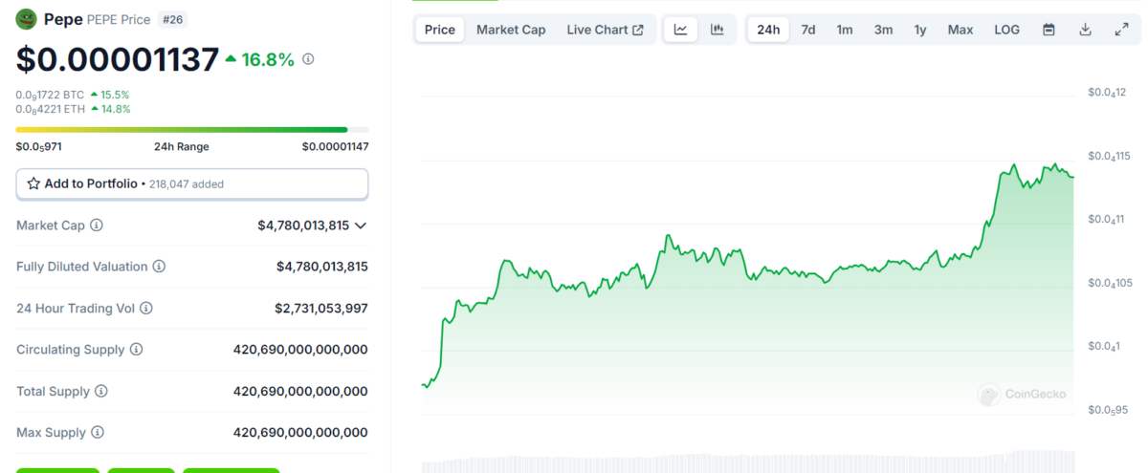Click the 218,047 added text
Viewport: 1148px width, 473px height.
pos(187,183)
